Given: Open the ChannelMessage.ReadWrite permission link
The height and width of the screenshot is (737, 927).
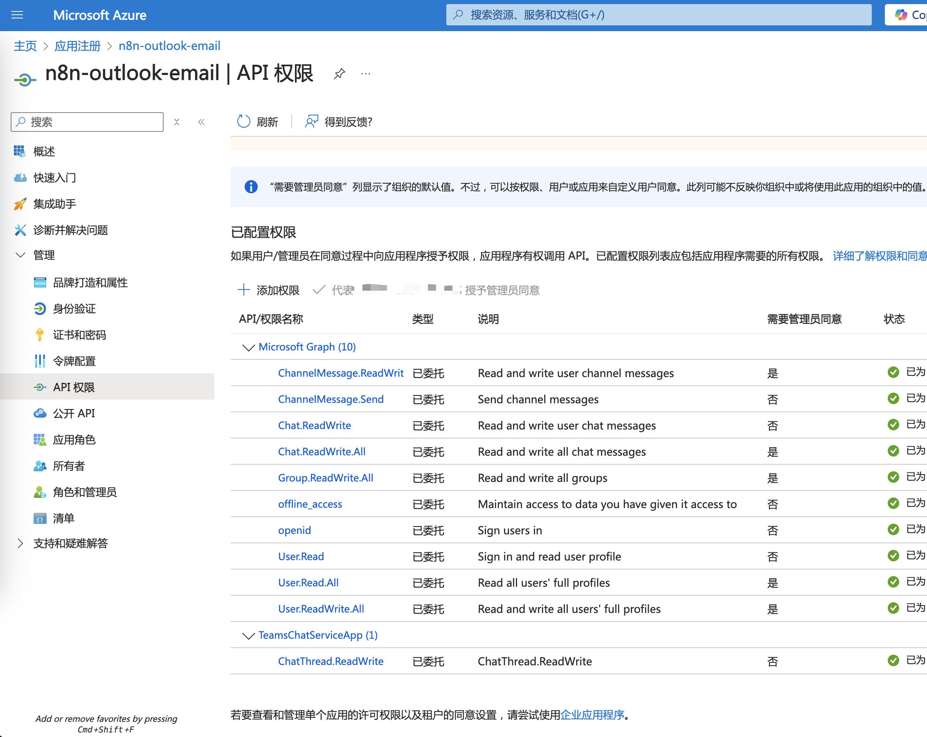Looking at the screenshot, I should [x=340, y=373].
